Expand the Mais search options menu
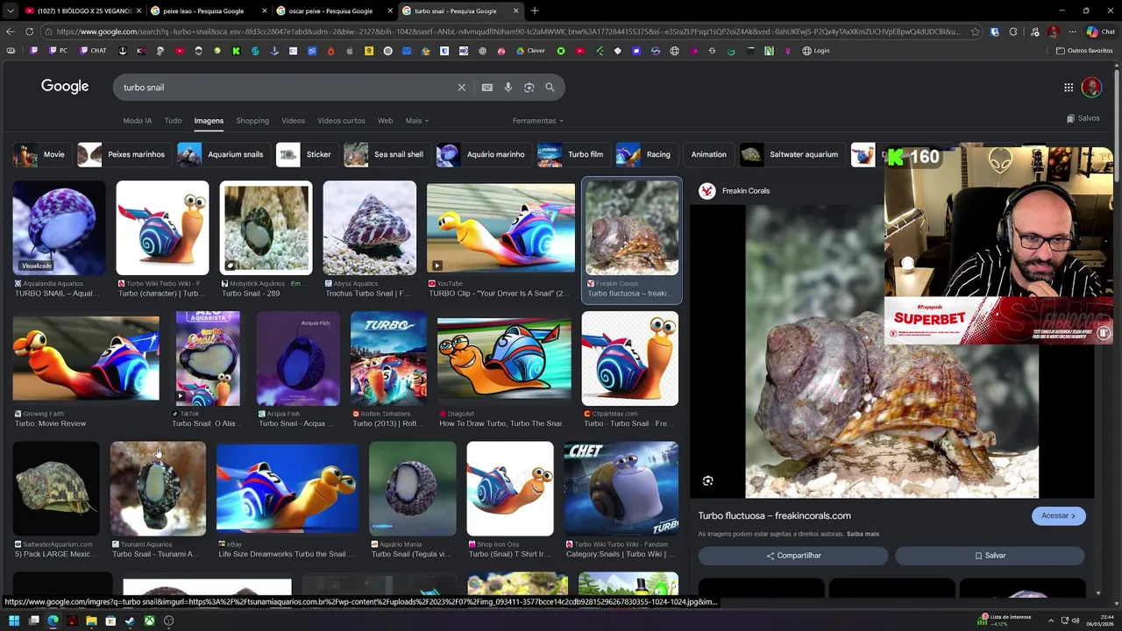The height and width of the screenshot is (631, 1122). pos(417,120)
